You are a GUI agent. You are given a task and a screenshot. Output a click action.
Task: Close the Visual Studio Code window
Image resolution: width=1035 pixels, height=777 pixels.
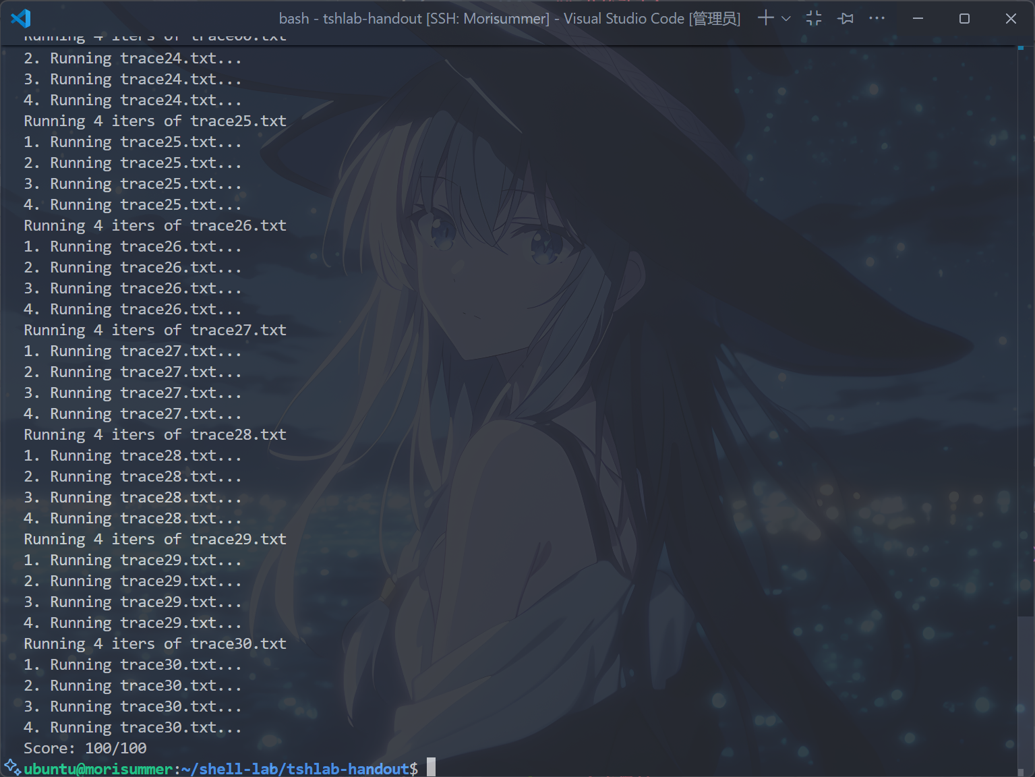[1010, 18]
